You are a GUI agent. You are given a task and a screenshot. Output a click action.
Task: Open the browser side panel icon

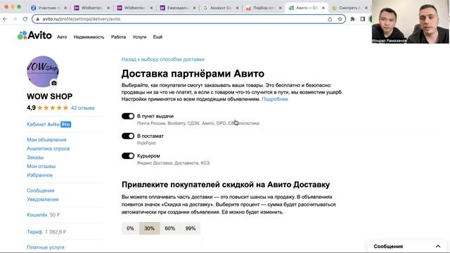tap(363, 19)
